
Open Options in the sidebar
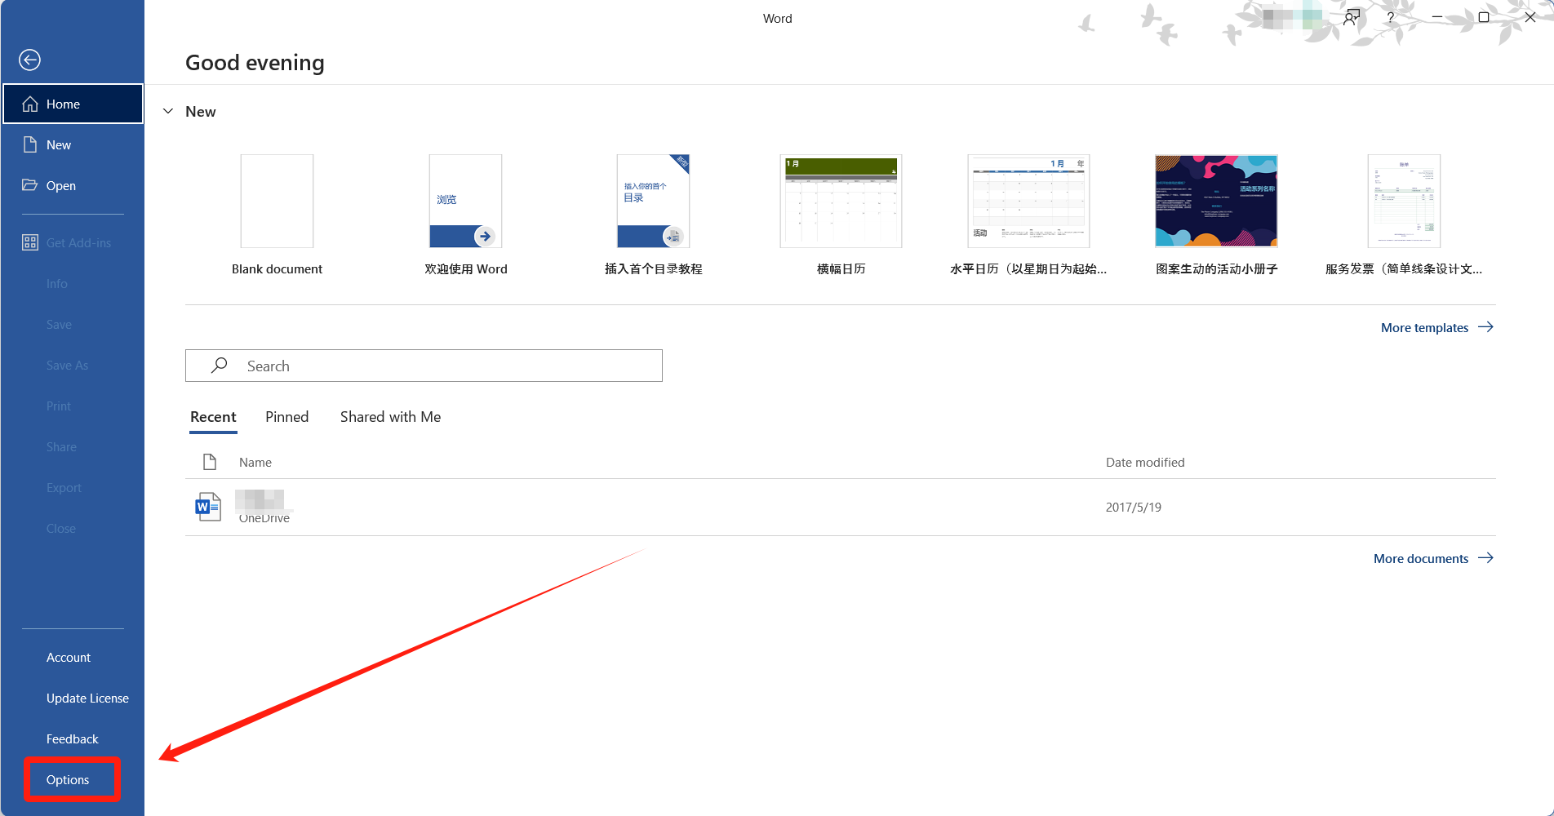68,780
